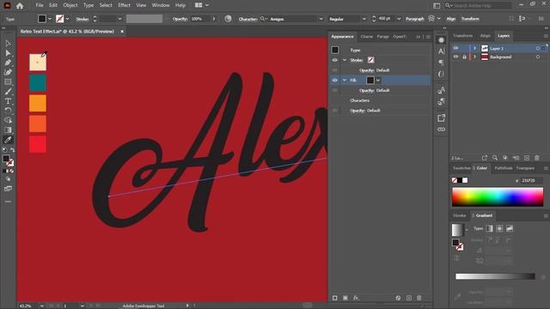Add New Fill in Appearance panel

click(x=345, y=298)
